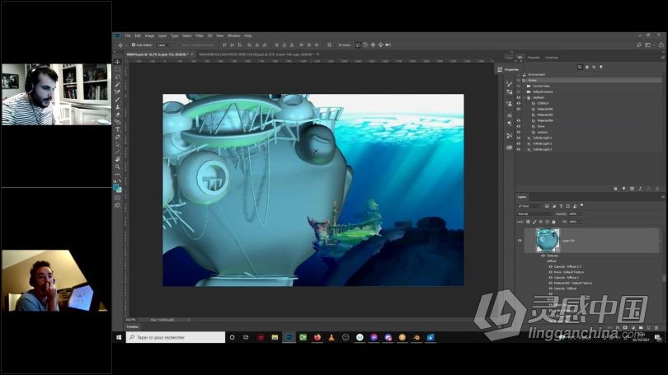This screenshot has width=668, height=375.
Task: Filter 3D panel by Materials
Action: point(594,67)
